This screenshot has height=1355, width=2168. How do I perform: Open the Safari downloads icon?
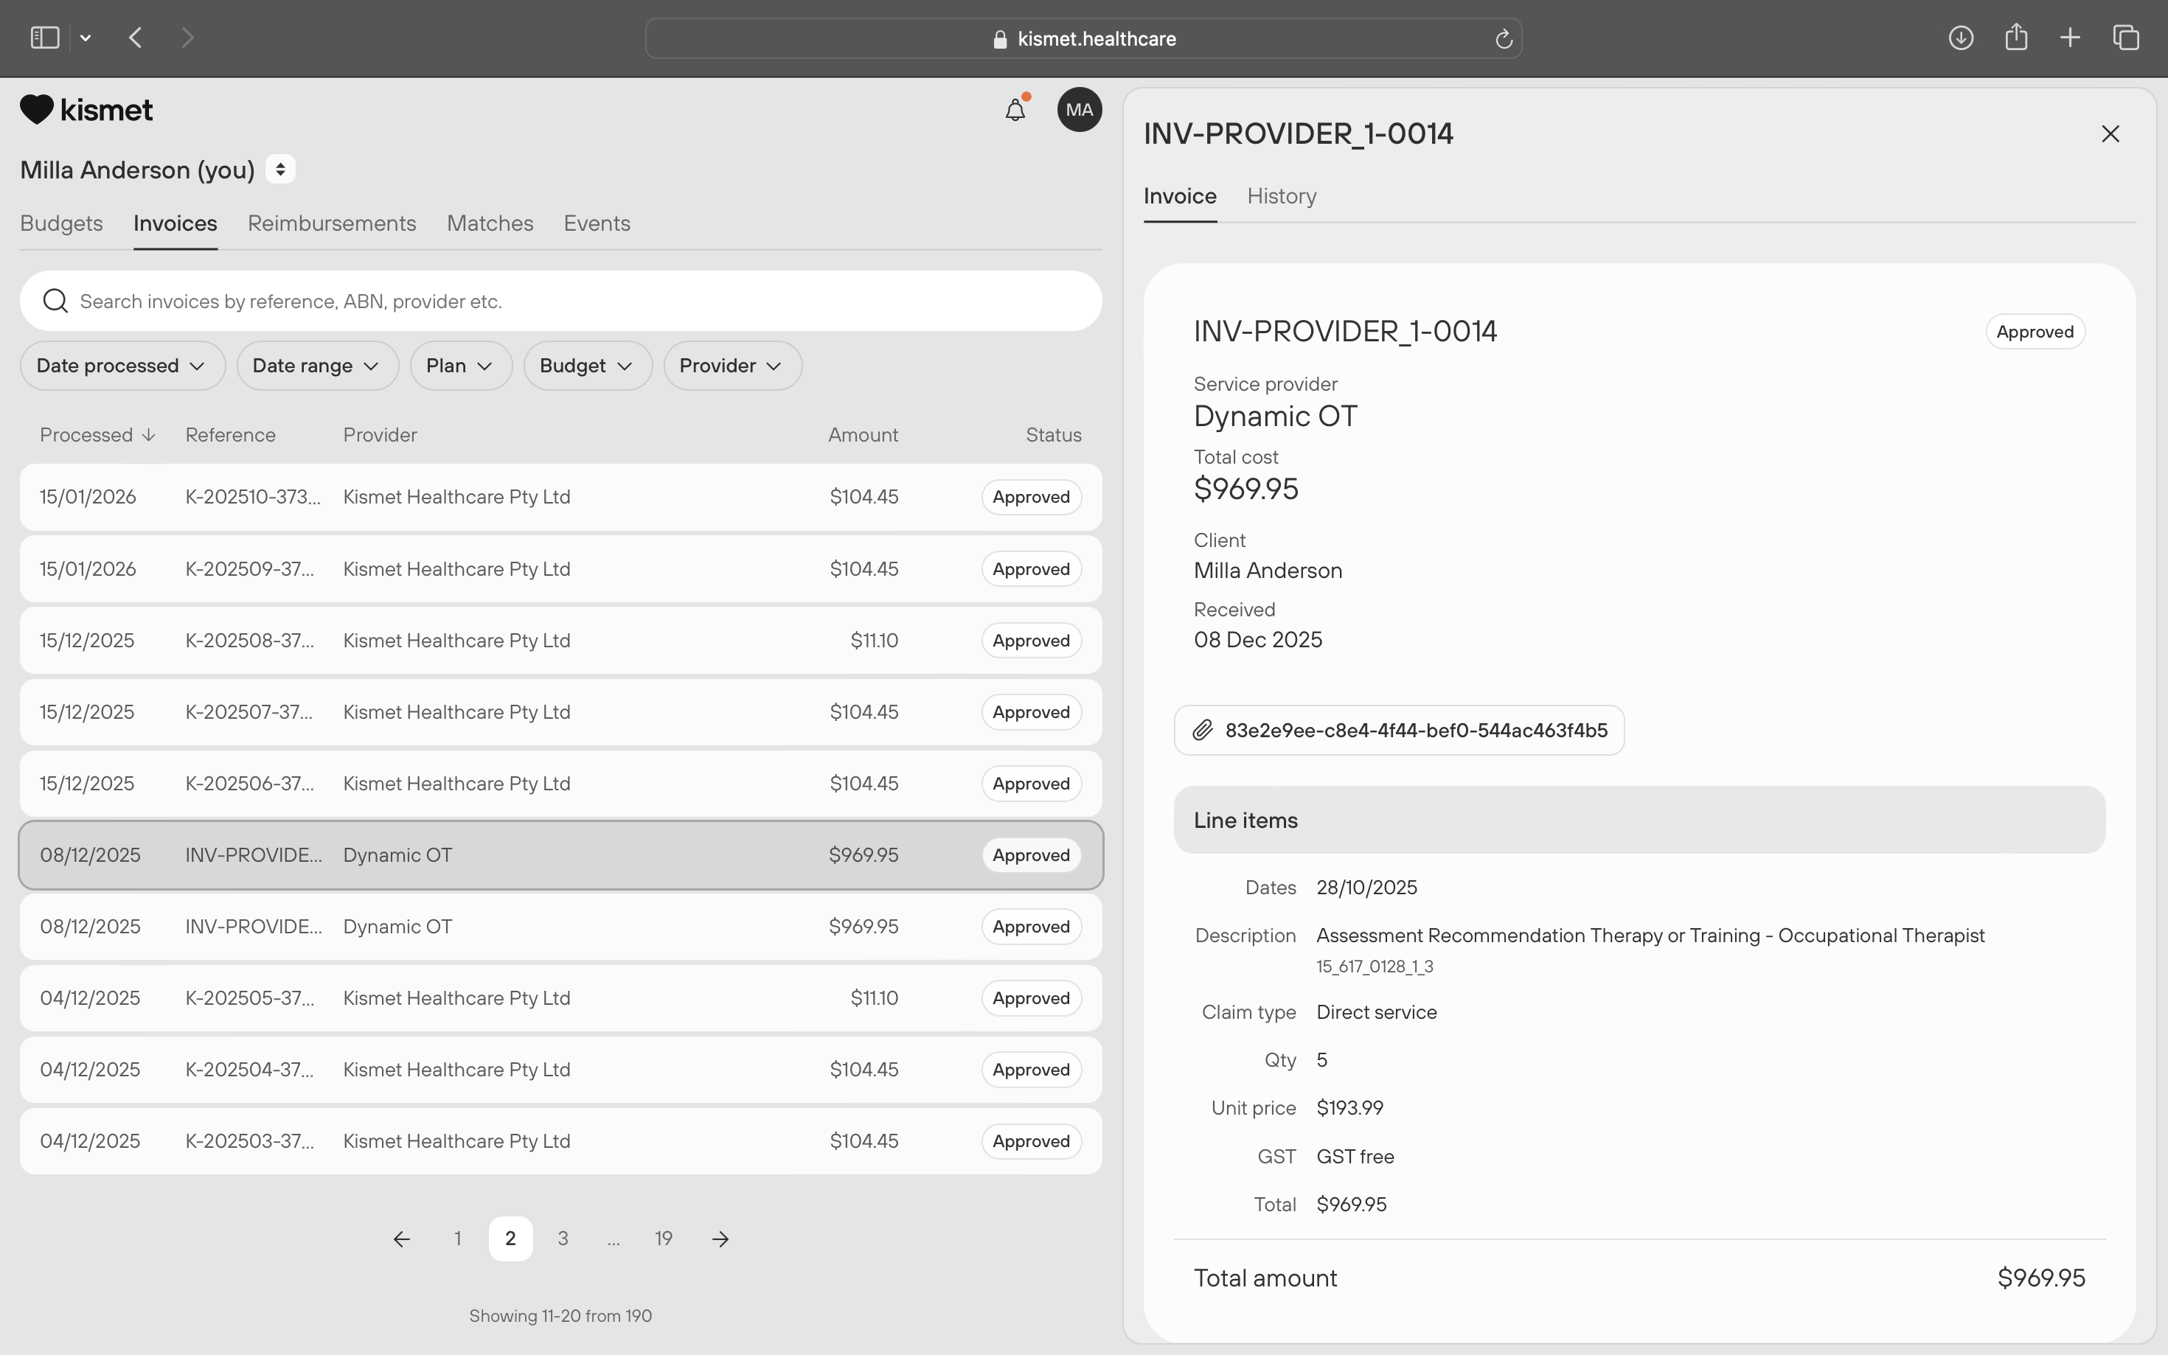point(1960,38)
